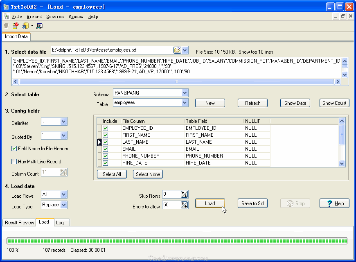
Task: Expand the Table employees dropdown
Action: pos(185,103)
